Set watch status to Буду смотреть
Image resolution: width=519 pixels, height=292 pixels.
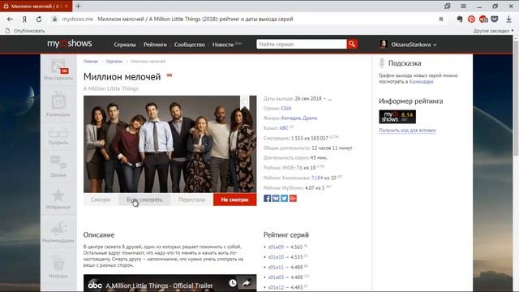pyautogui.click(x=144, y=200)
